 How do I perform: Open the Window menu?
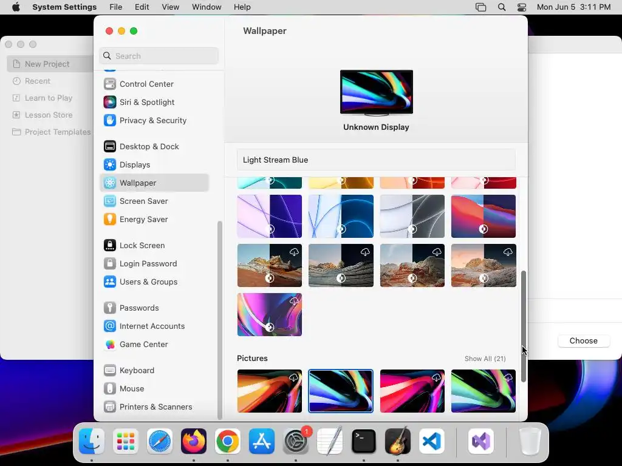pyautogui.click(x=207, y=7)
